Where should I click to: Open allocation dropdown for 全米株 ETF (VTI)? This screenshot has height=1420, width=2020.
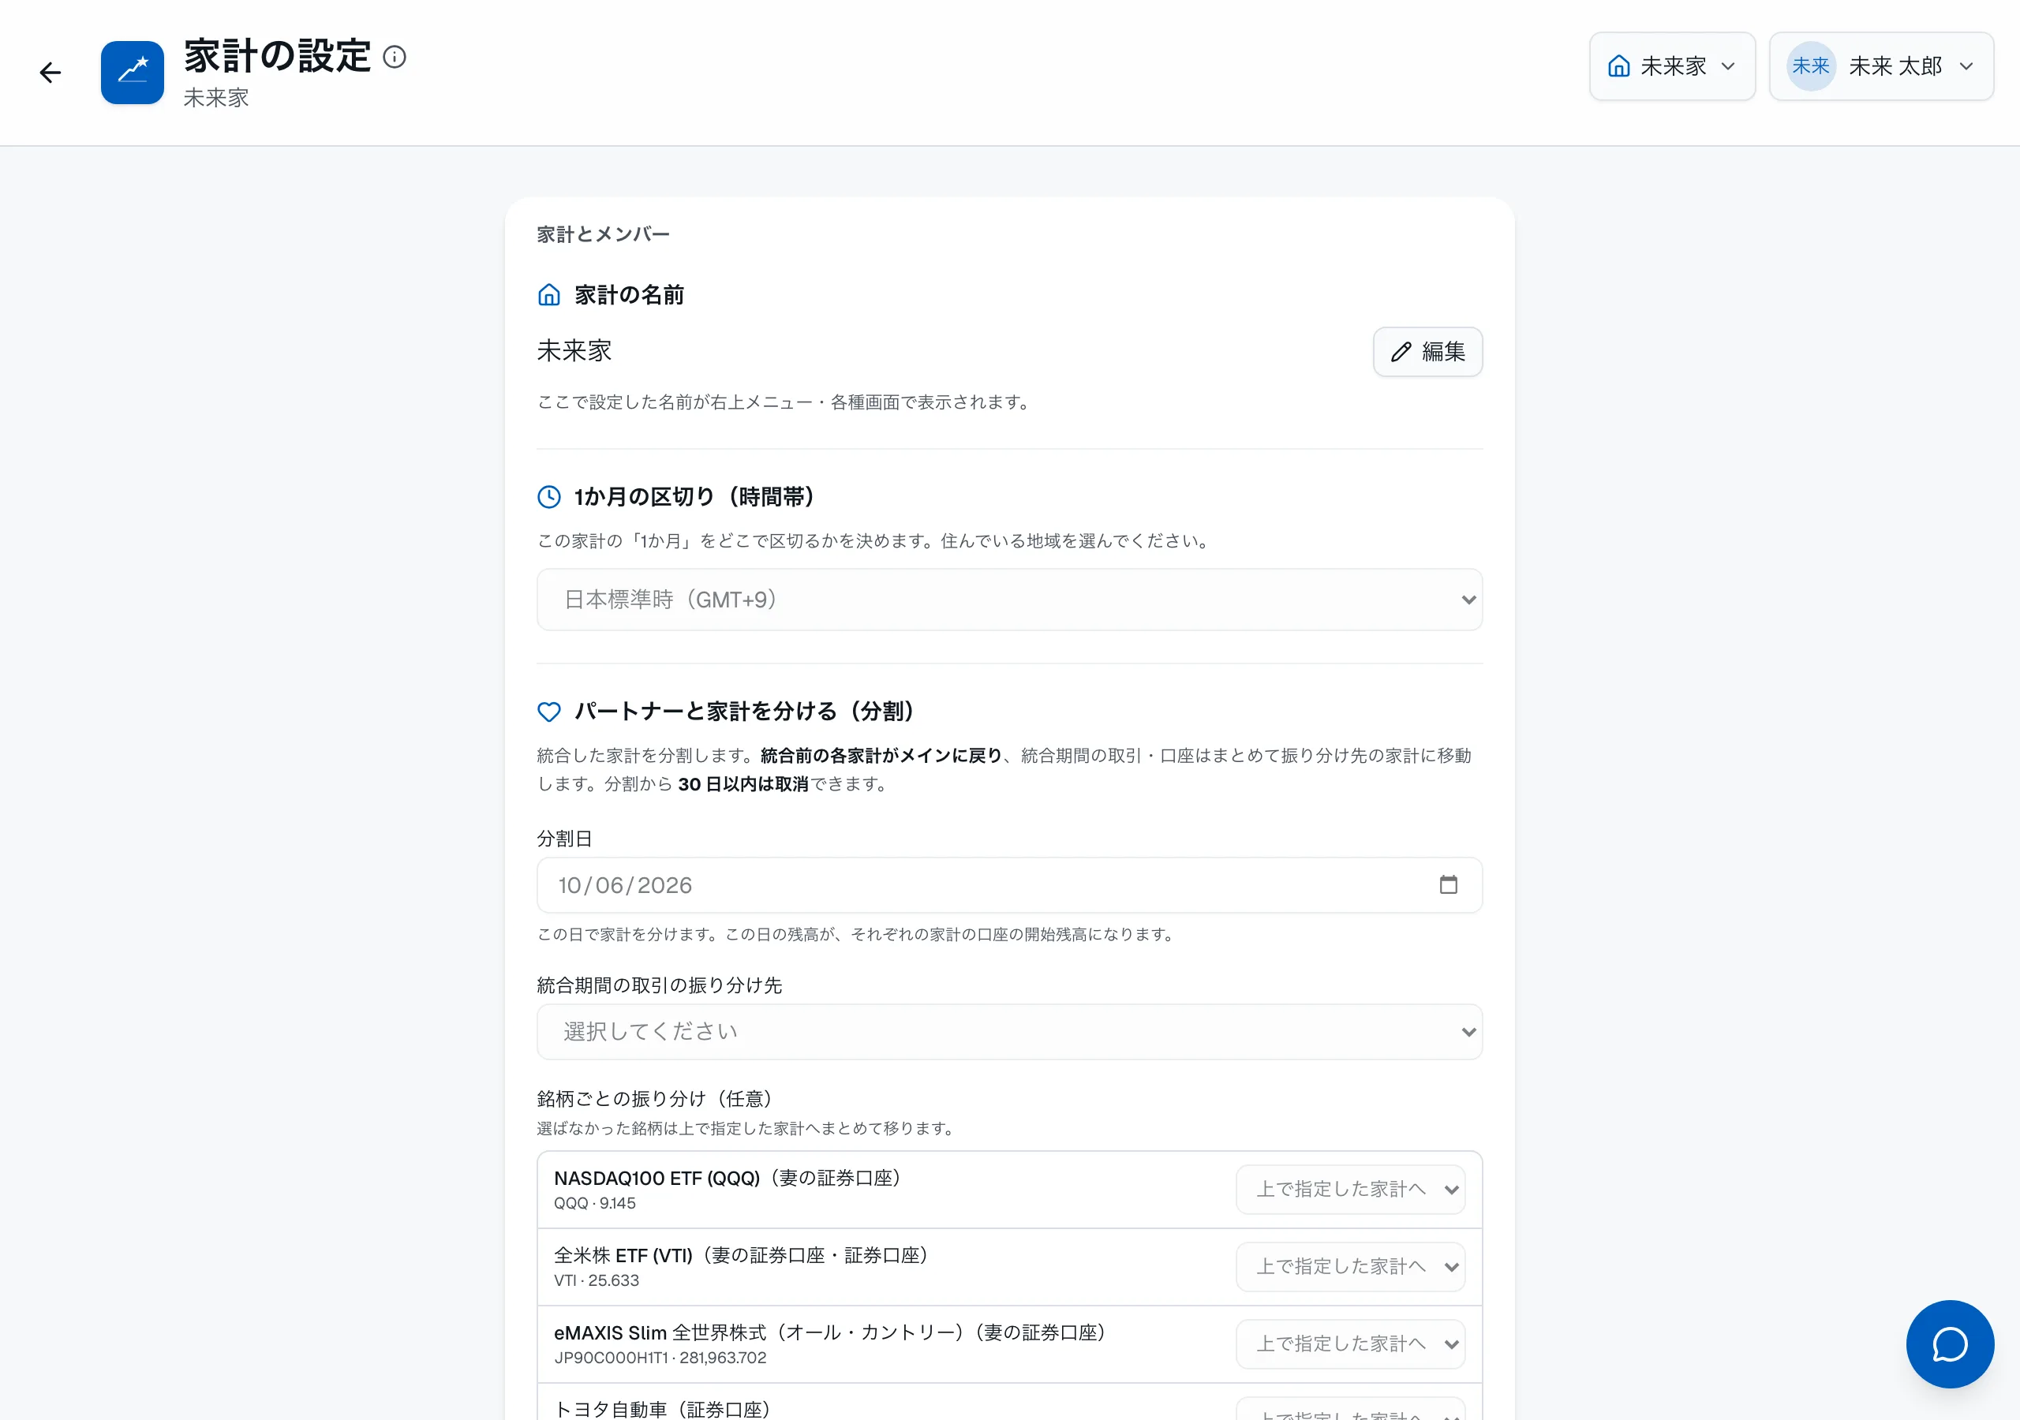[x=1350, y=1267]
